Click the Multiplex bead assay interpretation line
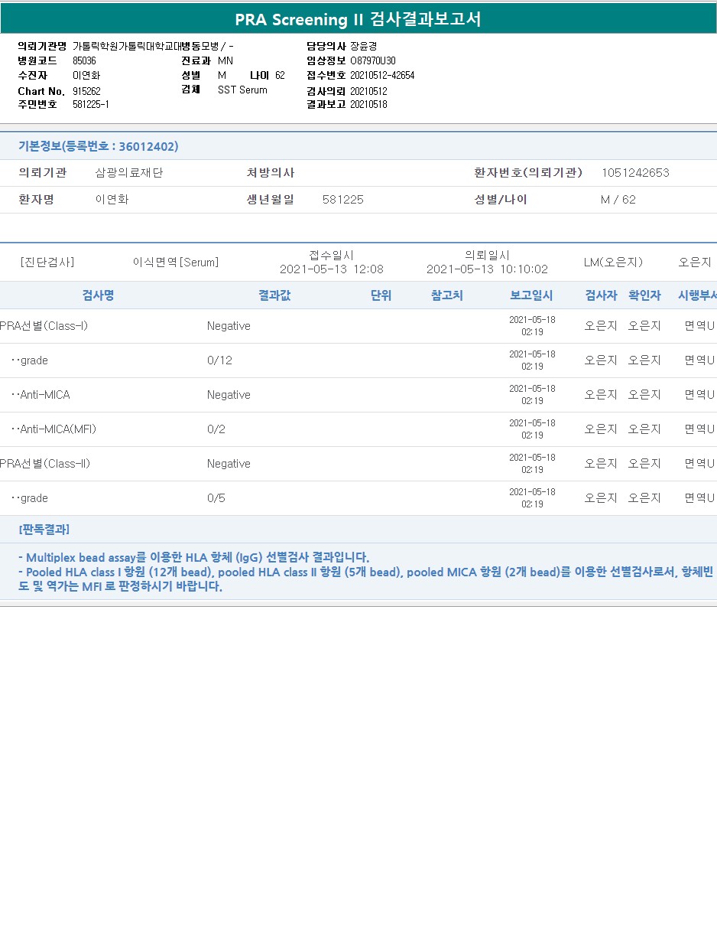This screenshot has width=717, height=949. [193, 557]
